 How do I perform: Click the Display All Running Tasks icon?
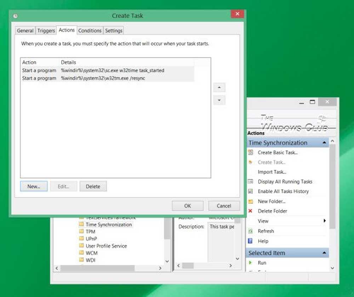coord(250,181)
